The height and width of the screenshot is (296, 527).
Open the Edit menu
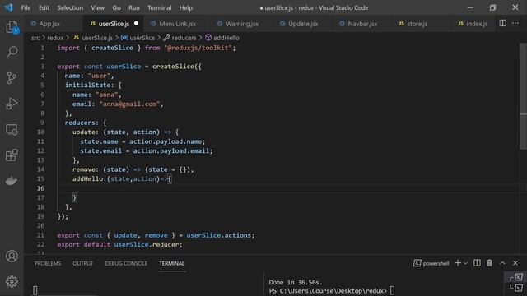pyautogui.click(x=44, y=7)
